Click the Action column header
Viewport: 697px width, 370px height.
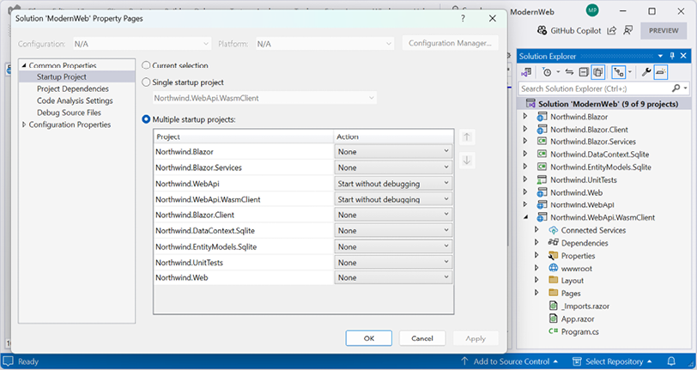point(393,136)
